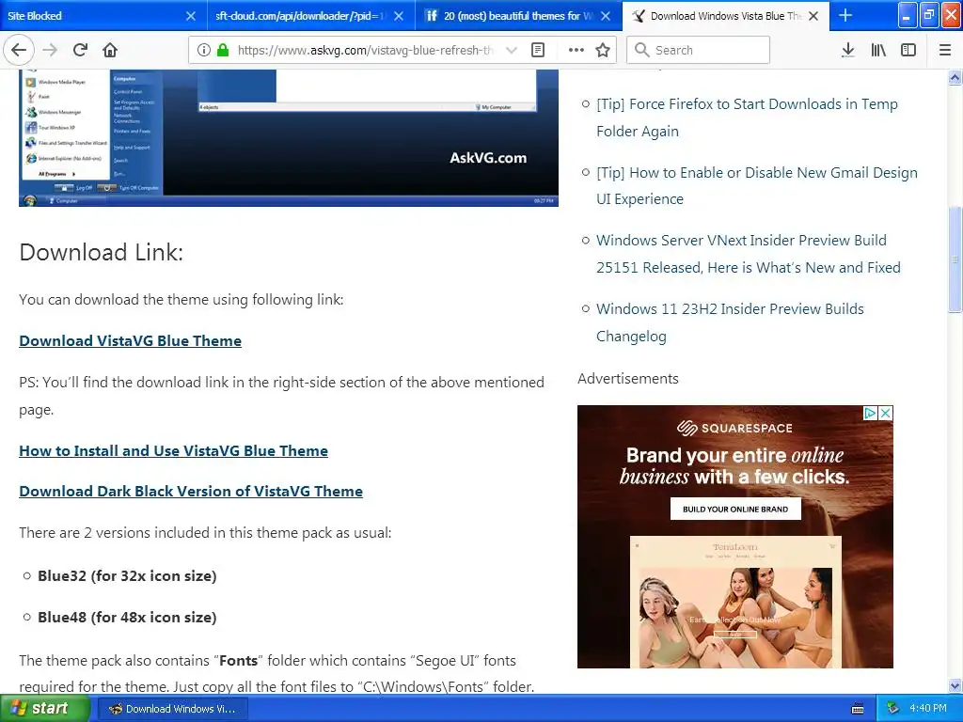This screenshot has width=963, height=722.
Task: Toggle reader view for this page
Action: (x=537, y=50)
